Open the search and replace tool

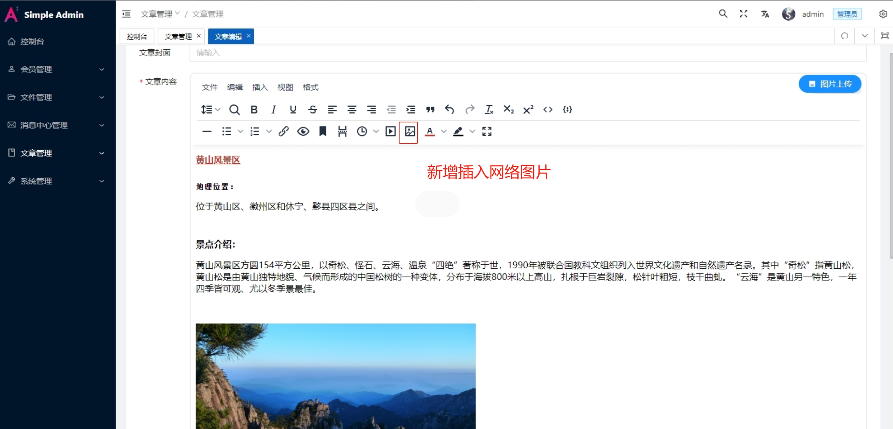point(234,110)
